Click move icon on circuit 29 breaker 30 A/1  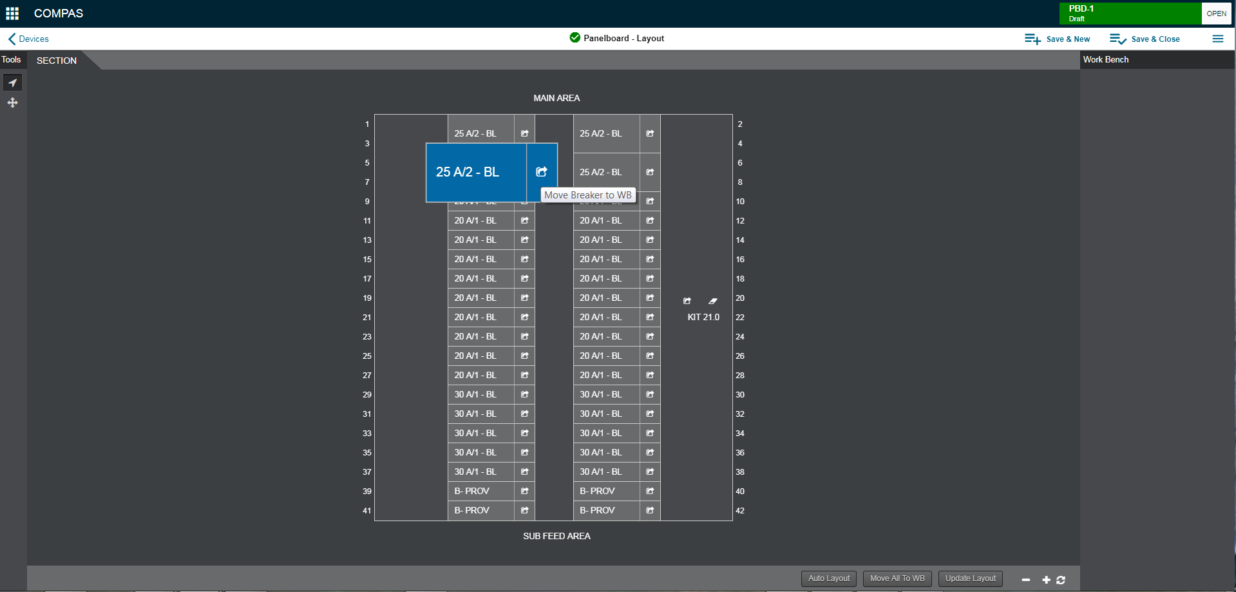tap(524, 394)
